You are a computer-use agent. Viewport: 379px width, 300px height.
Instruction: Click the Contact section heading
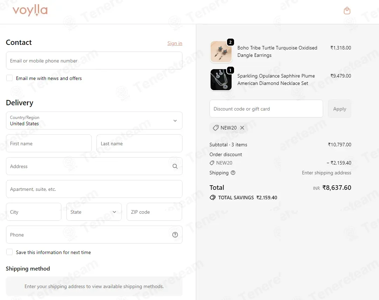[x=19, y=42]
